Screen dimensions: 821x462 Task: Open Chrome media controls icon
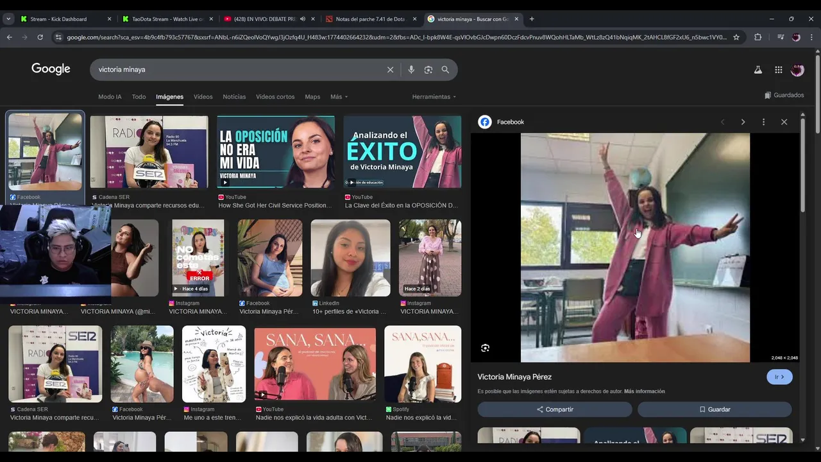point(781,37)
